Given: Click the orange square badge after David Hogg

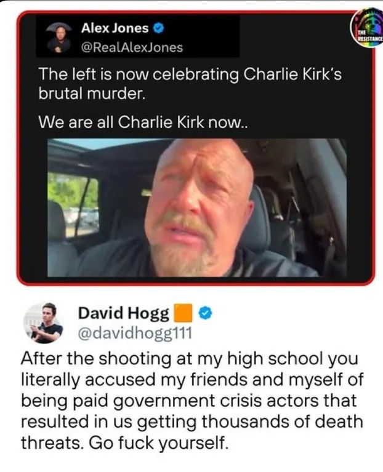Looking at the screenshot, I should [x=183, y=313].
